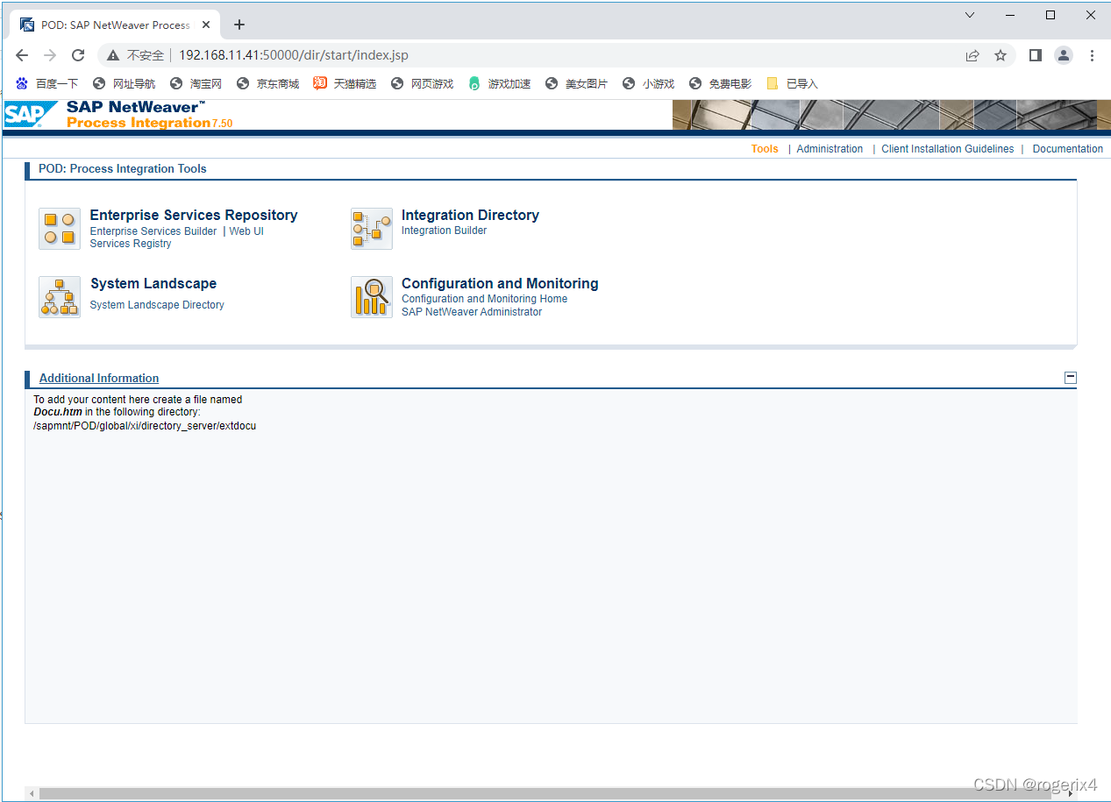Screen dimensions: 1111x802
Task: Open 天猫精选 bookmark
Action: tap(345, 83)
